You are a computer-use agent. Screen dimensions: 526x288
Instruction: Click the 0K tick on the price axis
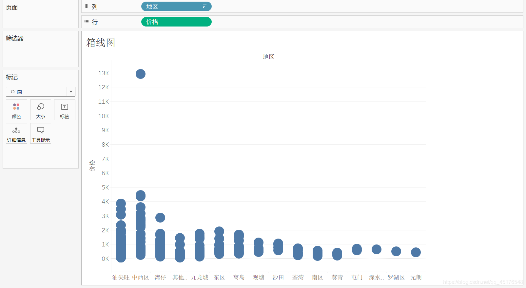coord(105,259)
